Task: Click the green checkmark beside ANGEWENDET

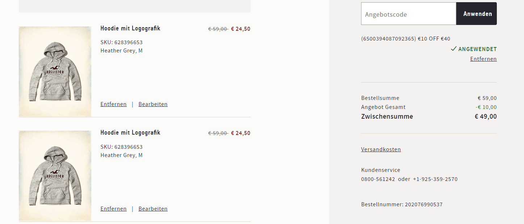Action: pyautogui.click(x=453, y=49)
